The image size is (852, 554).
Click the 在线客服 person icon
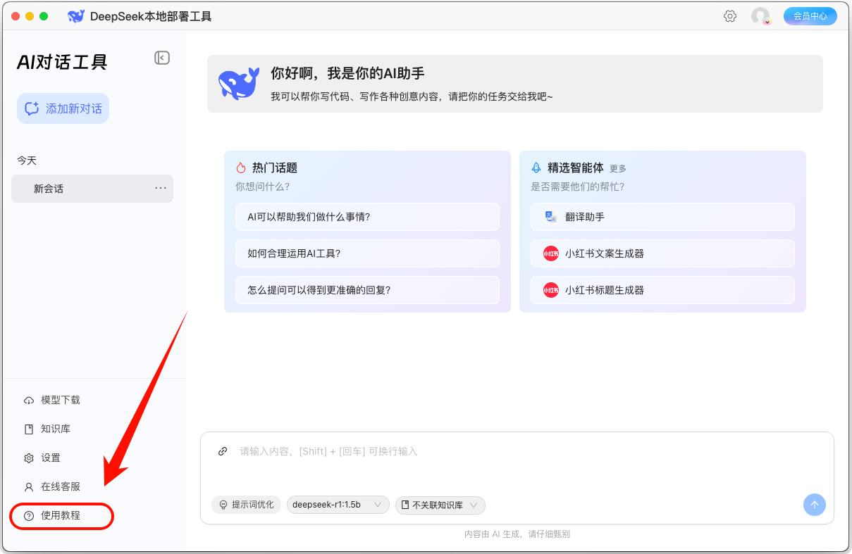coord(29,486)
